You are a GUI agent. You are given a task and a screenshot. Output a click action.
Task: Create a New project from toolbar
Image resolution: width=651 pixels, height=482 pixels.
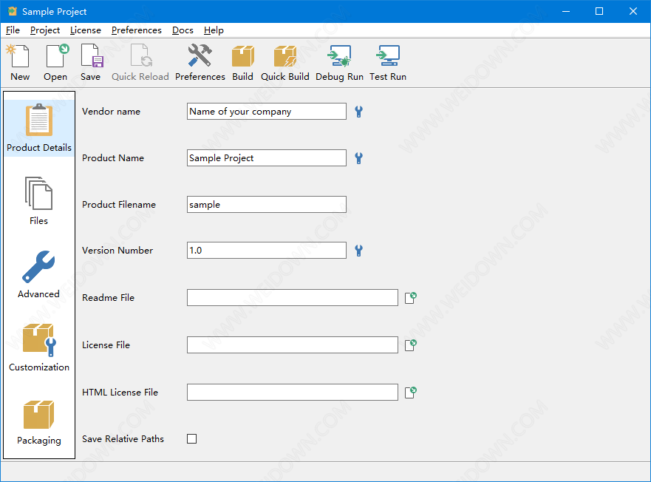[x=20, y=62]
